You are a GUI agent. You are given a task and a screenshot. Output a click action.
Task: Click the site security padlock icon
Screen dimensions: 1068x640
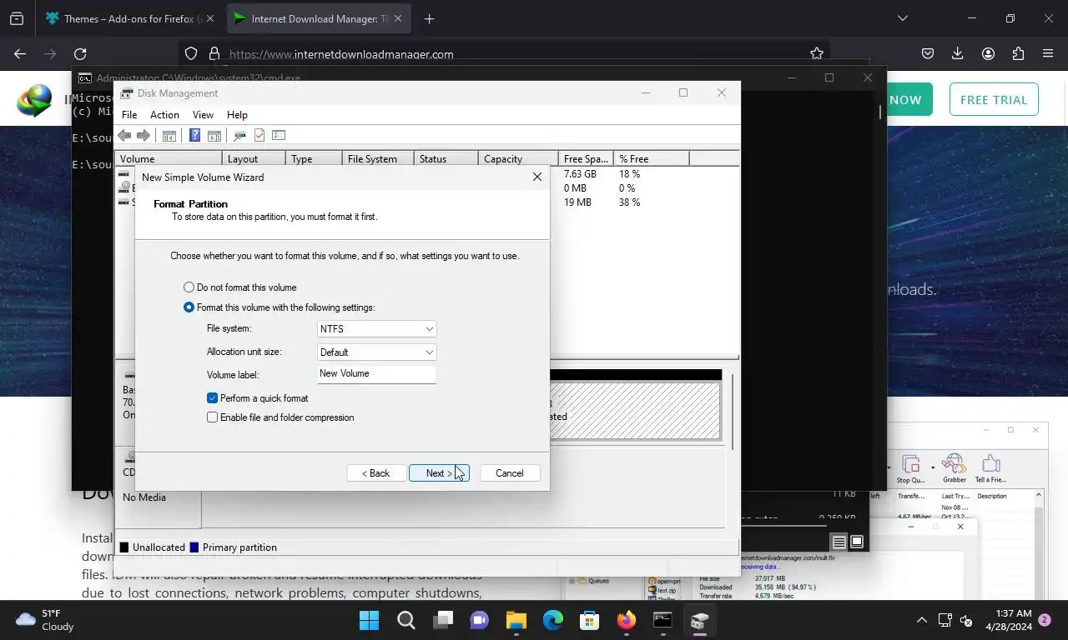click(214, 53)
